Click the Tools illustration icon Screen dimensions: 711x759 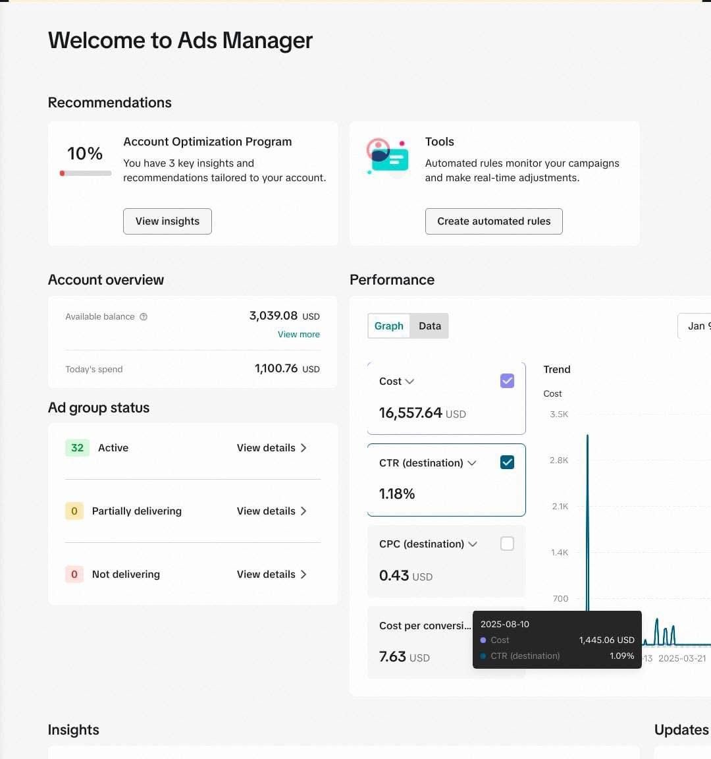388,158
